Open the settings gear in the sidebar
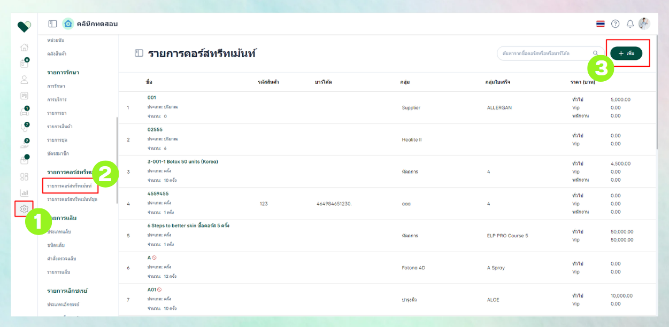This screenshot has width=669, height=327. pos(24,209)
